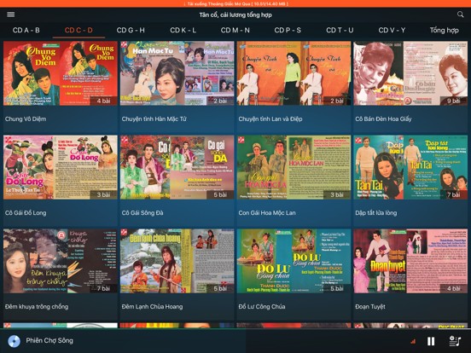Image resolution: width=471 pixels, height=353 pixels.
Task: Open the Tổng hợp tab
Action: [x=445, y=31]
